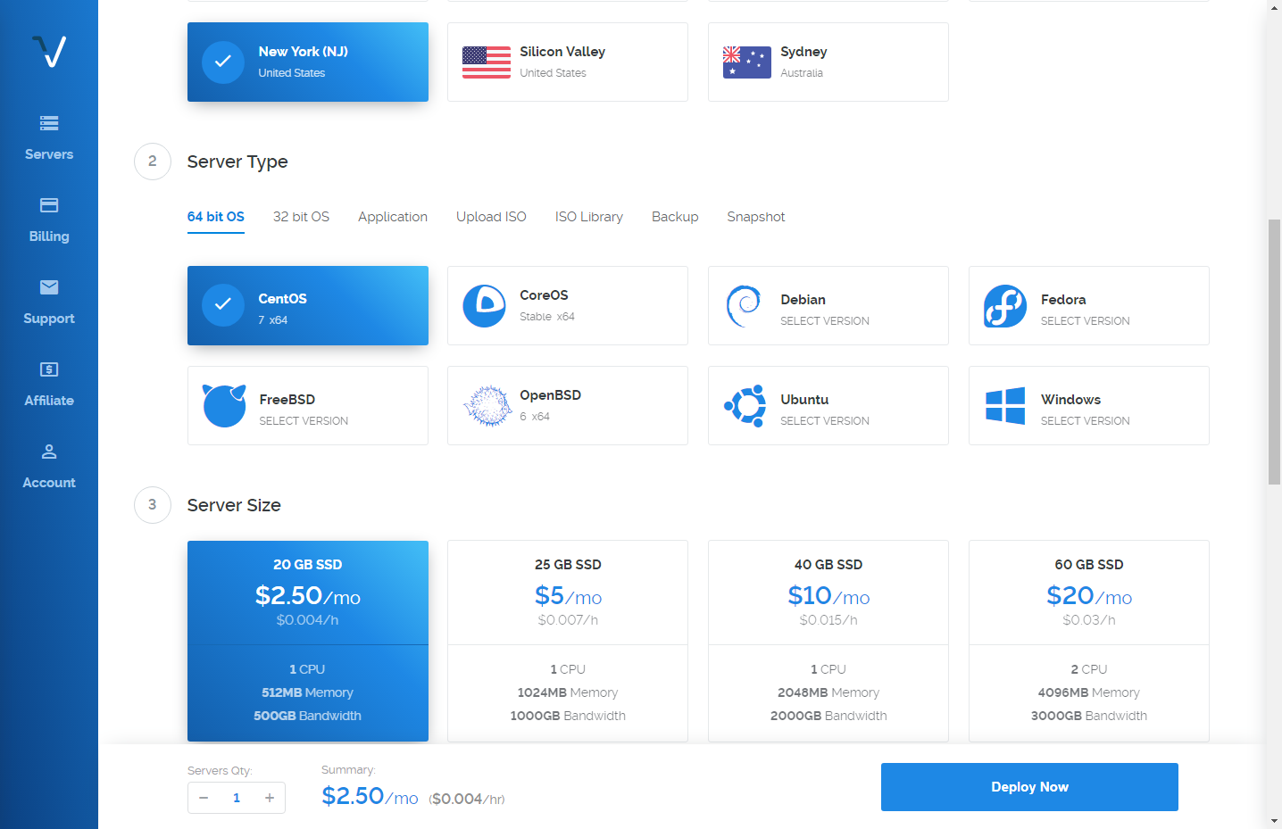Click the Server Size heading
Image resolution: width=1282 pixels, height=829 pixels.
click(234, 505)
